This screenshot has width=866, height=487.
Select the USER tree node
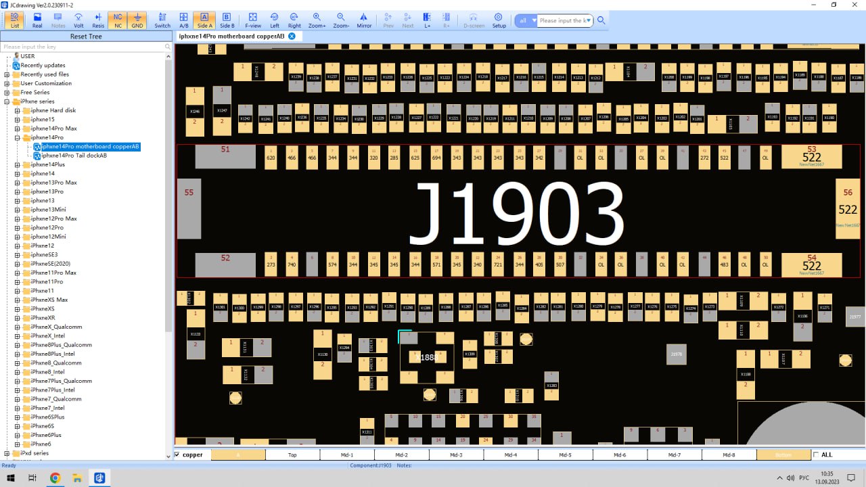[28, 56]
